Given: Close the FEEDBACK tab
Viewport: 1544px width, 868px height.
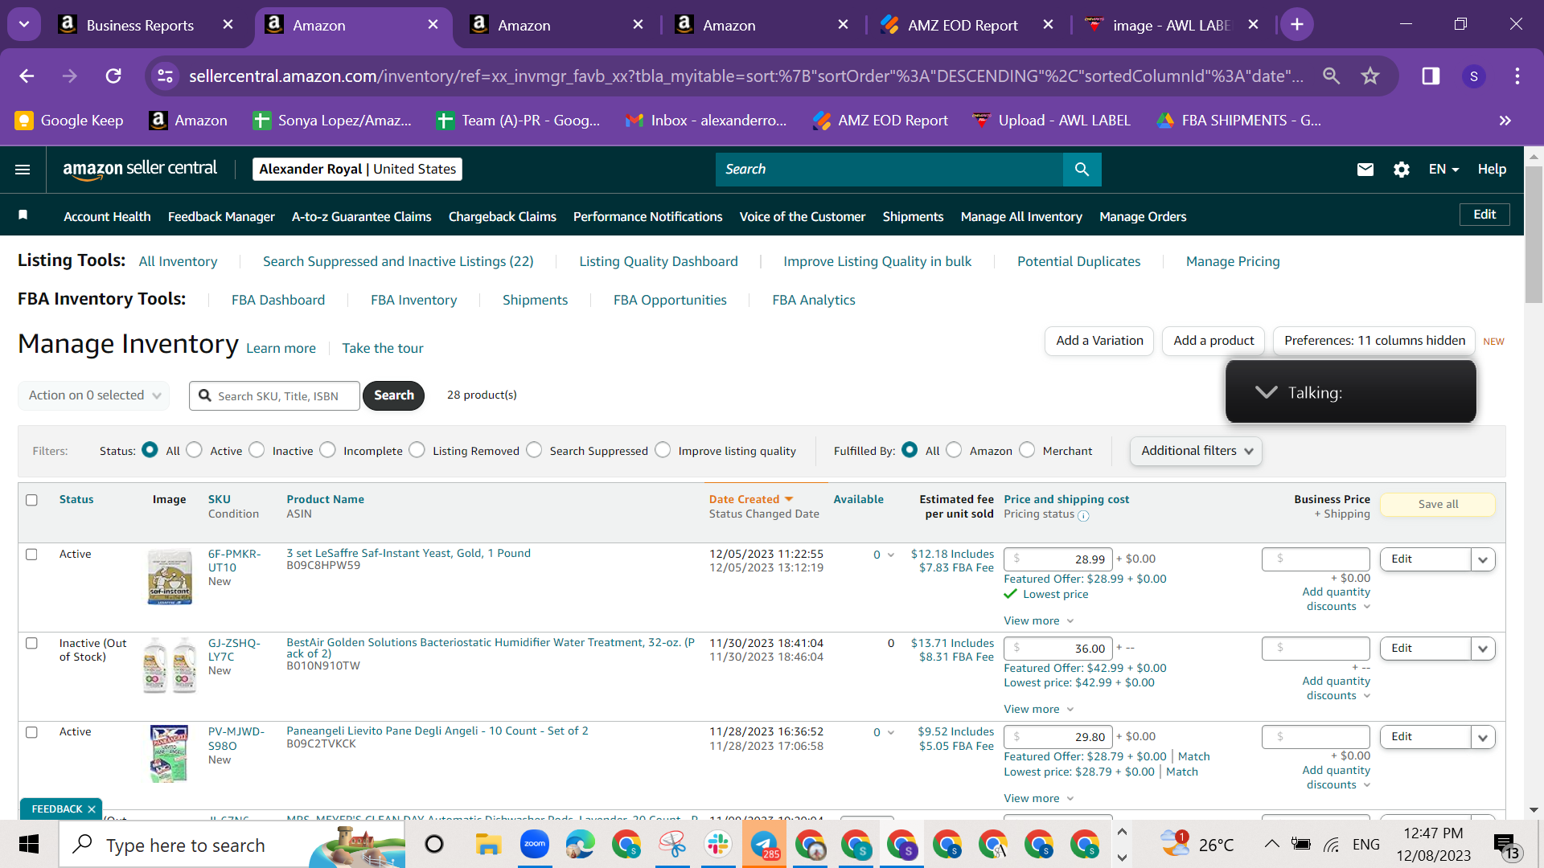Looking at the screenshot, I should click(x=92, y=809).
